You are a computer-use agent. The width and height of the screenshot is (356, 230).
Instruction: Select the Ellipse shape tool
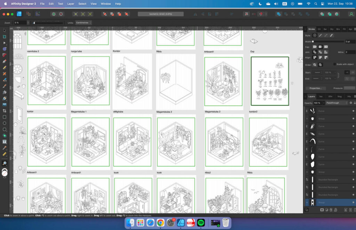click(5, 124)
